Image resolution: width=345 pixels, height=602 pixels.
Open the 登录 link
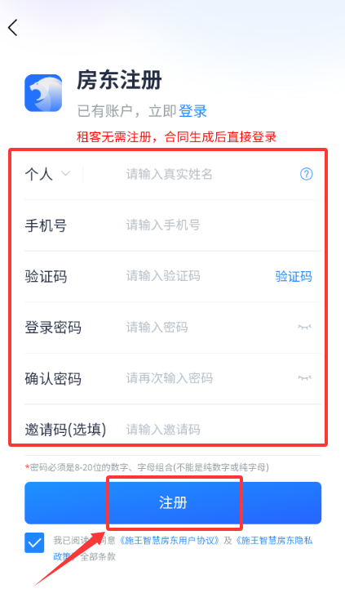pos(192,111)
